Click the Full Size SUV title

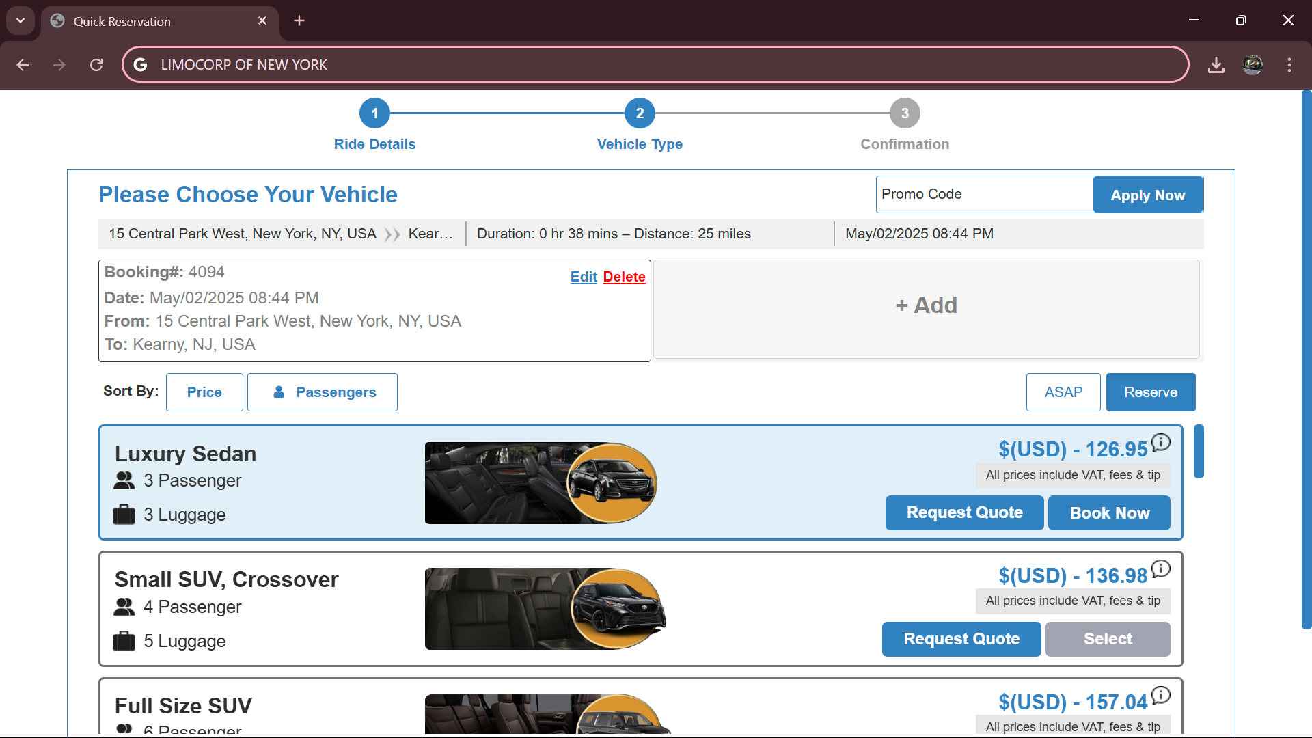tap(183, 706)
